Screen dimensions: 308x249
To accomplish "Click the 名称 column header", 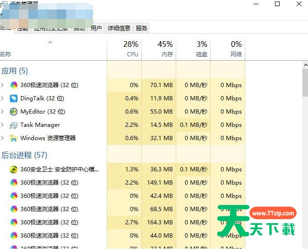I will 5,54.
